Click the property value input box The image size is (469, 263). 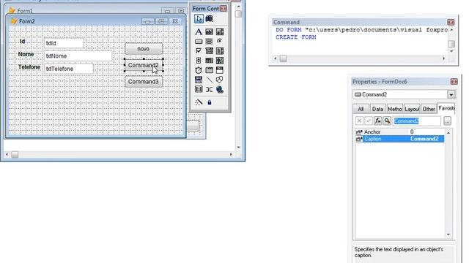click(x=416, y=121)
